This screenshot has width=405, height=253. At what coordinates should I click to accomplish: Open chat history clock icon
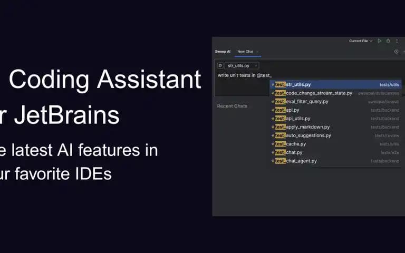click(396, 52)
